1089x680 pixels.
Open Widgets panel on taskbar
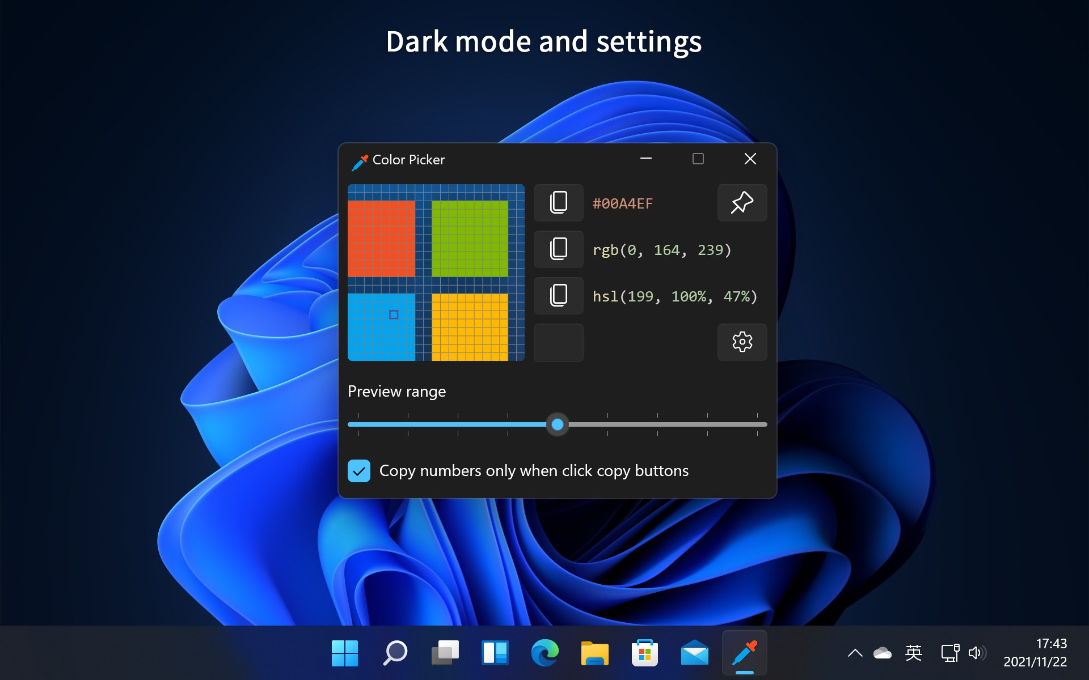coord(495,653)
